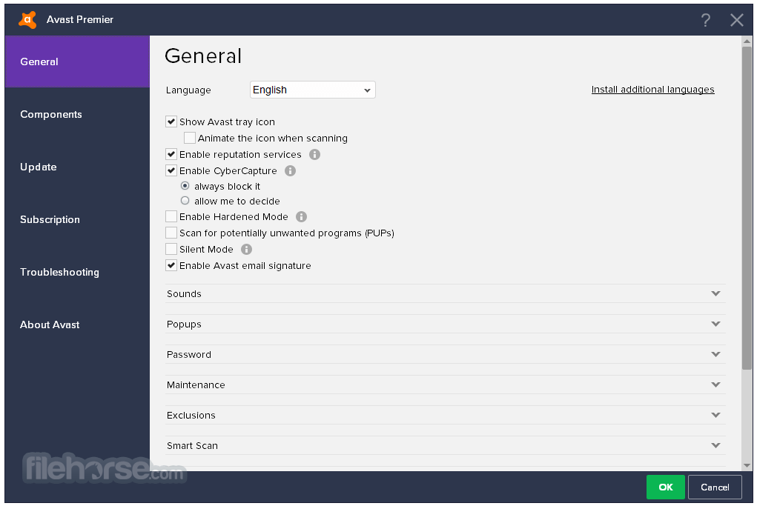
Task: Open the Components settings tab
Action: click(77, 114)
